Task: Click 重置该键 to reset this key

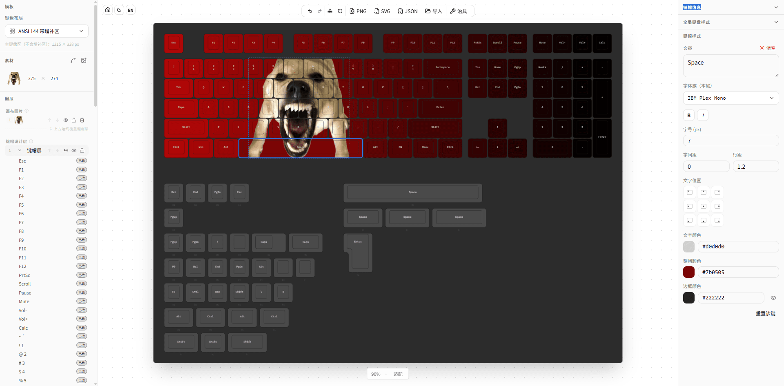Action: 766,314
